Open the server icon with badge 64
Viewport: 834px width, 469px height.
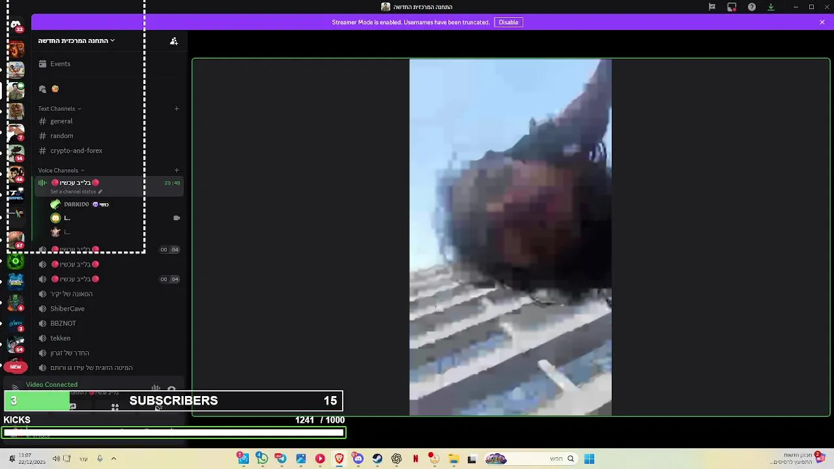[x=16, y=344]
